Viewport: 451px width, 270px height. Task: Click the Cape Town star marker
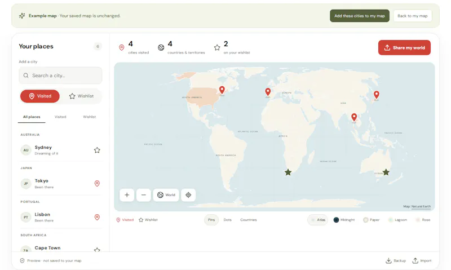[x=288, y=172]
